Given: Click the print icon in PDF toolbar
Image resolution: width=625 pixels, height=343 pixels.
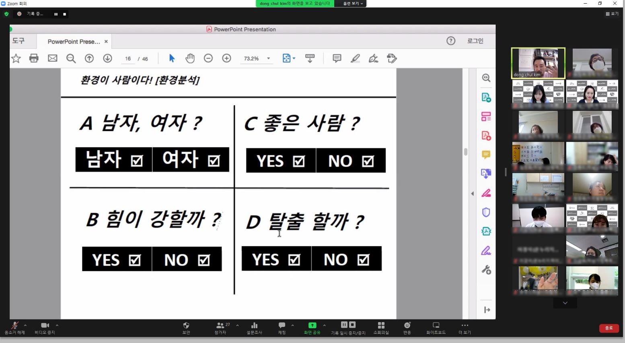Looking at the screenshot, I should coord(34,58).
